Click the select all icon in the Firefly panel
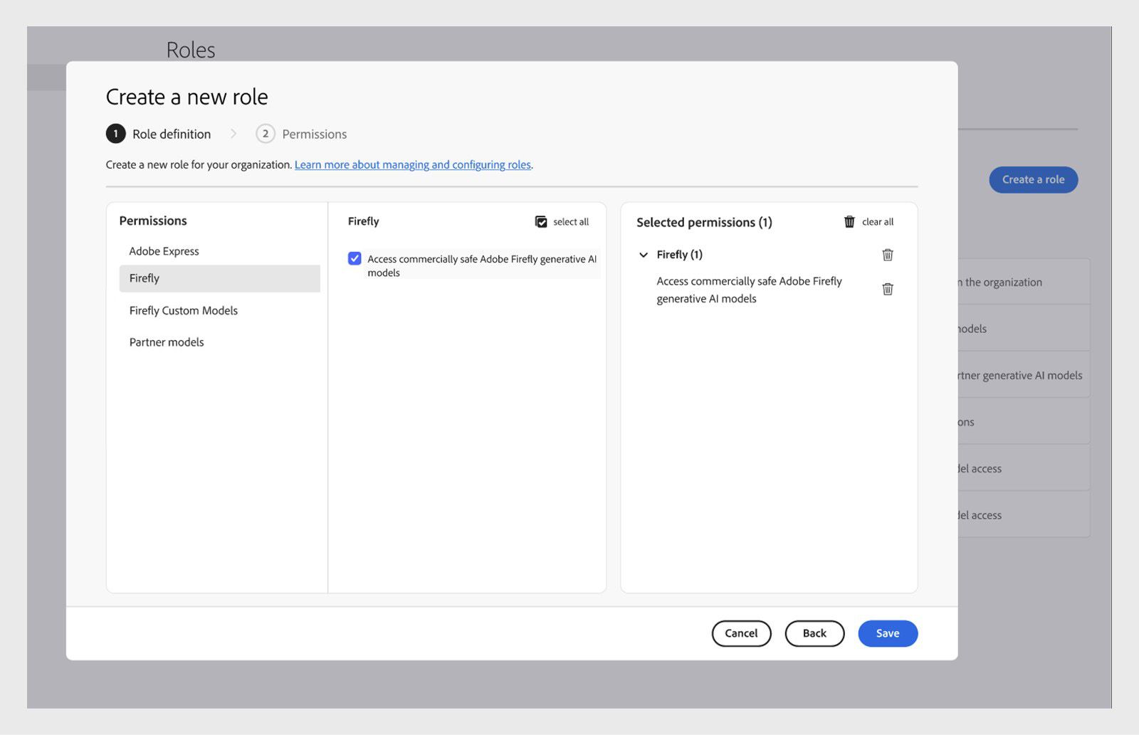This screenshot has width=1139, height=735. [541, 221]
